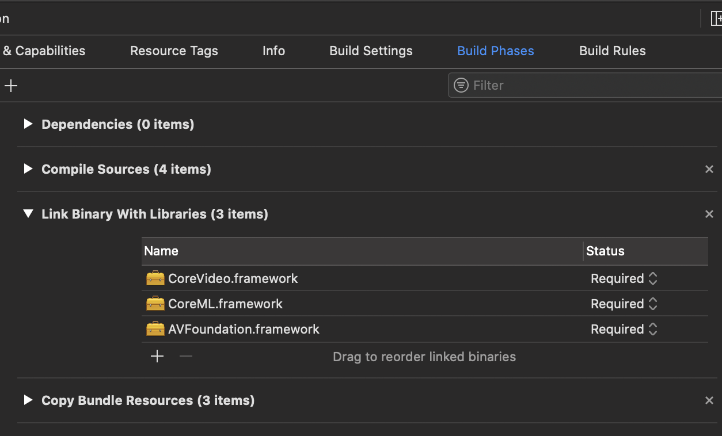
Task: Select the AVFoundation.framework row
Action: click(425, 329)
